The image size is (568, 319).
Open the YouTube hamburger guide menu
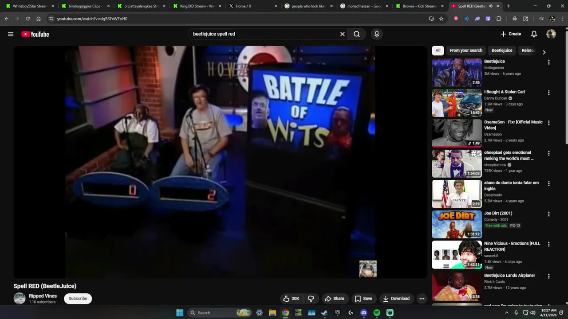[x=11, y=34]
